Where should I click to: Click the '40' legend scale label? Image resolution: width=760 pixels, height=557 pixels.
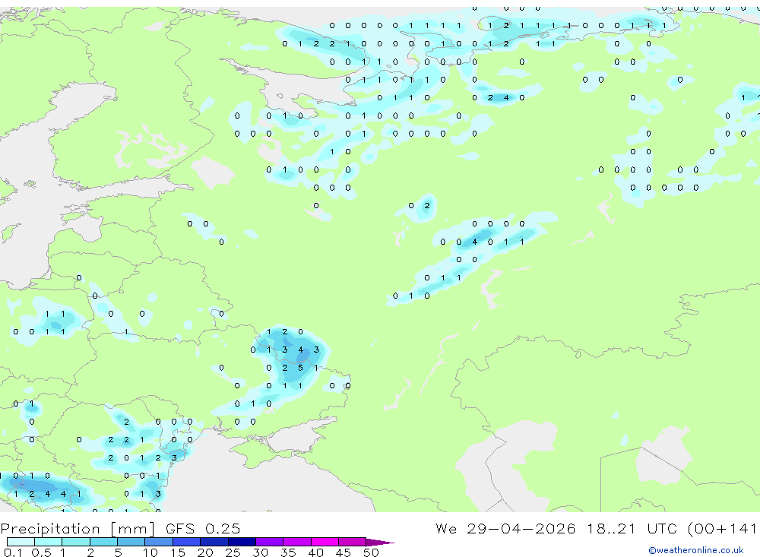pos(315,552)
